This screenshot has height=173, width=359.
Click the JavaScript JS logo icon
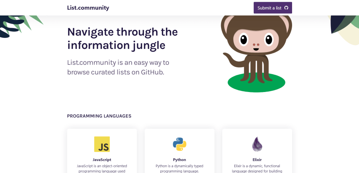pyautogui.click(x=102, y=144)
